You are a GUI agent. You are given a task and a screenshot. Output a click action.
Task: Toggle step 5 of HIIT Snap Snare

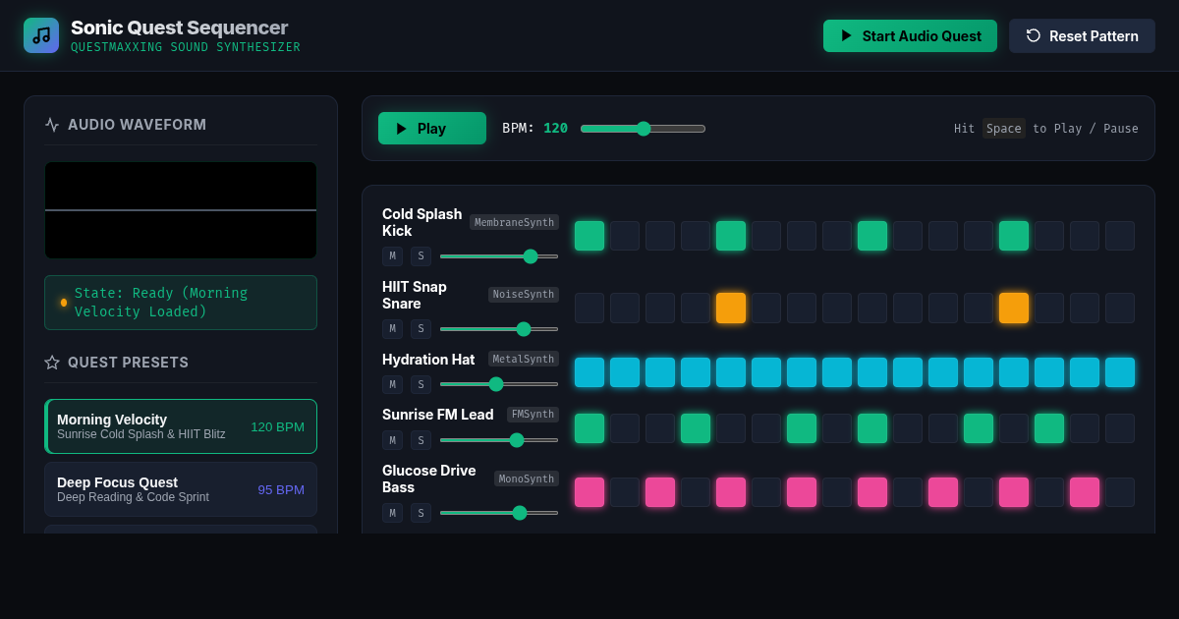tap(731, 308)
